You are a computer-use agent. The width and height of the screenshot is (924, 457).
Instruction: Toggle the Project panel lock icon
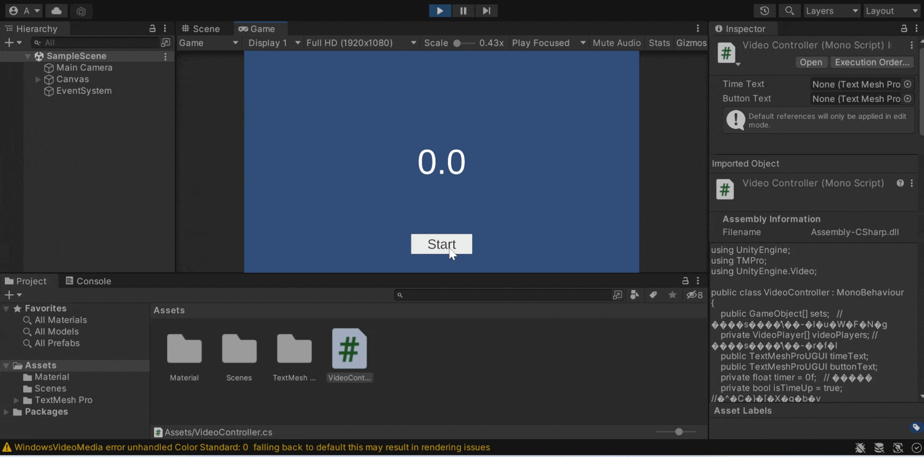(x=685, y=280)
